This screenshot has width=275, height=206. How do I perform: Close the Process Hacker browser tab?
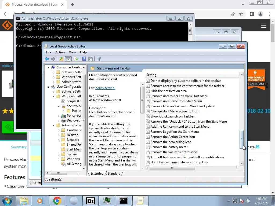[x=62, y=5]
